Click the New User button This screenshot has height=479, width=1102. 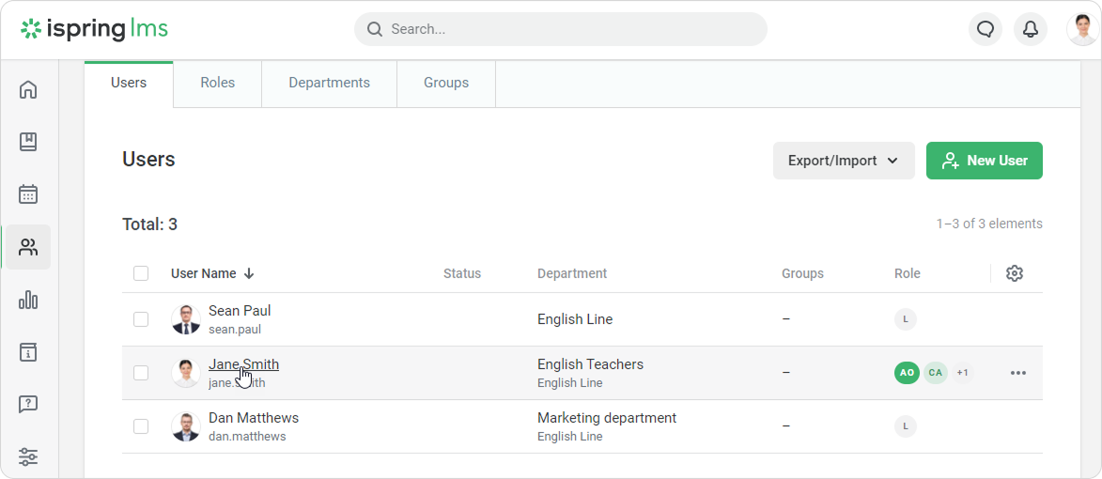click(x=985, y=161)
